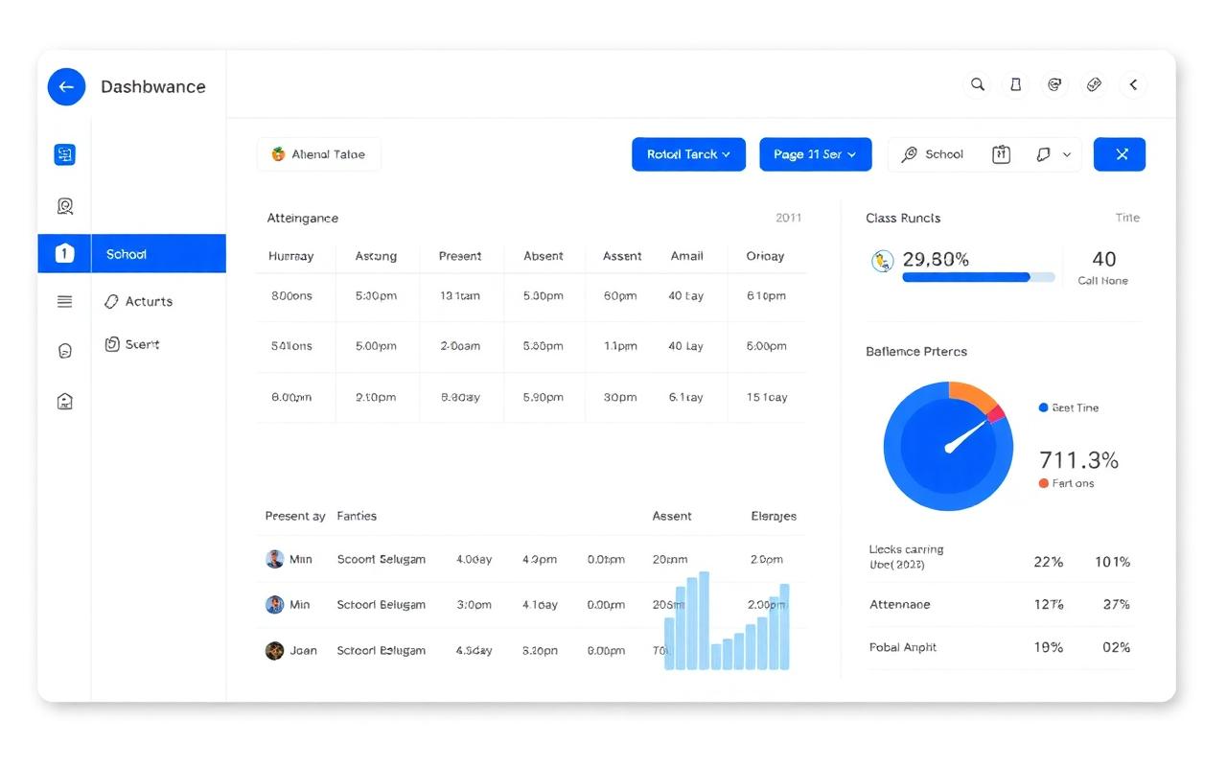Open the search magnifier icon in top bar
The image size is (1227, 767).
[978, 84]
